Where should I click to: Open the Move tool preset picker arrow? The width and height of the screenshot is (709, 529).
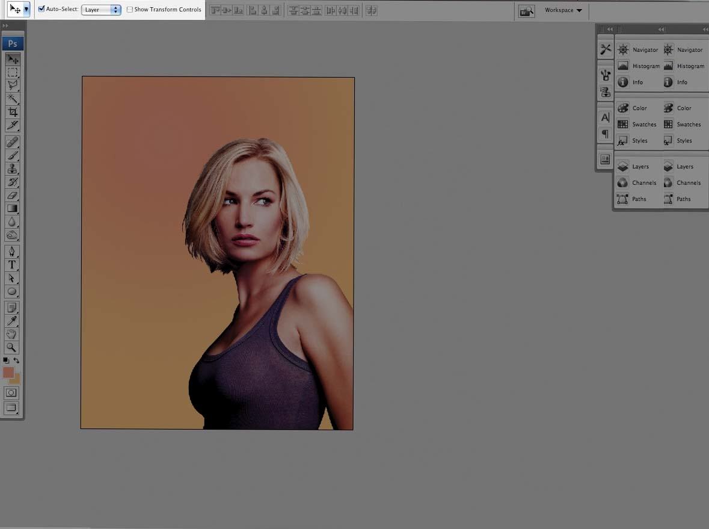point(26,9)
